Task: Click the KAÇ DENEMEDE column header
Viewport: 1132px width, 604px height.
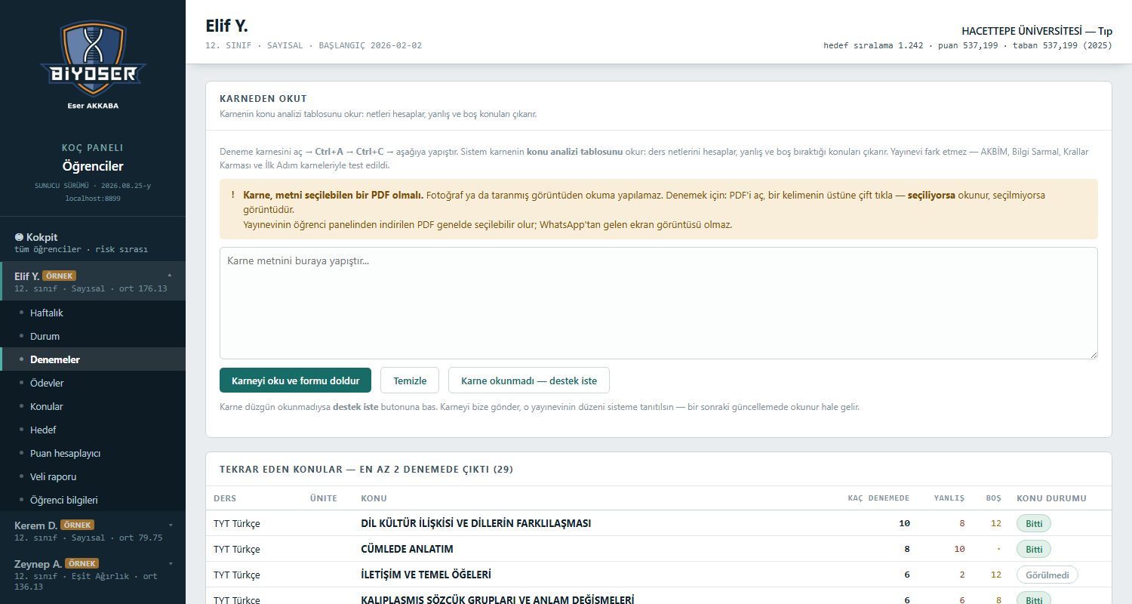Action: (x=878, y=498)
